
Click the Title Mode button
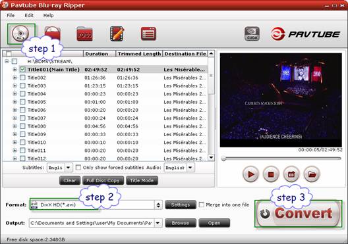pos(142,181)
